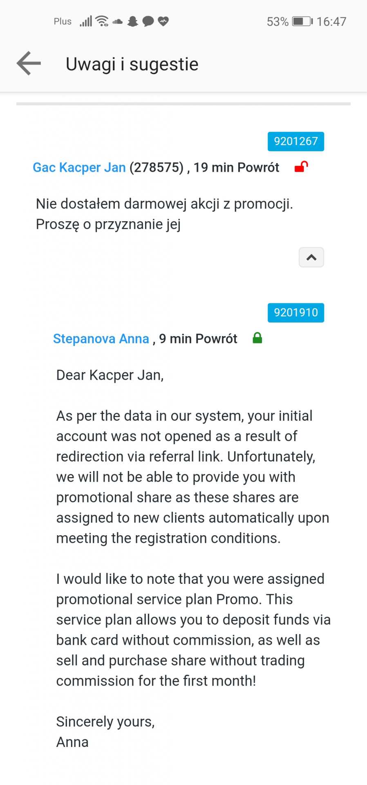Tap the chat bubble notification icon
The height and width of the screenshot is (785, 367).
(x=148, y=21)
